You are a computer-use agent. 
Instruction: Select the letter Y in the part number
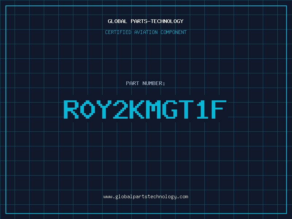104,109
